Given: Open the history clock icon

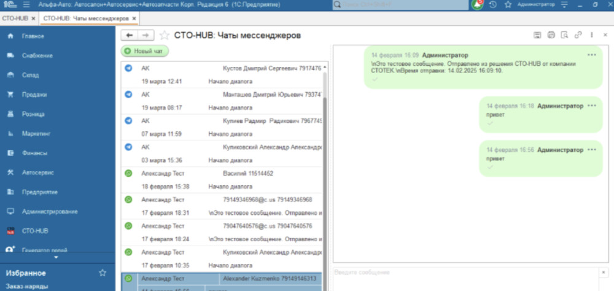Looking at the screenshot, I should [493, 5].
